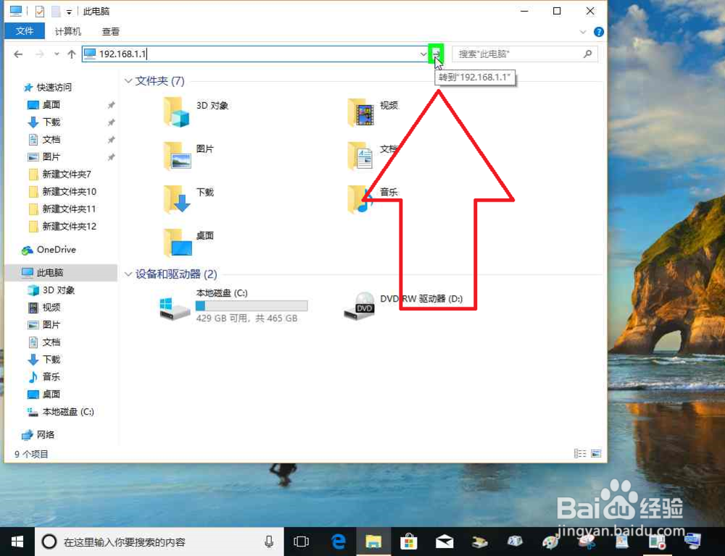725x556 pixels.
Task: Open Task View on the taskbar
Action: pyautogui.click(x=301, y=542)
